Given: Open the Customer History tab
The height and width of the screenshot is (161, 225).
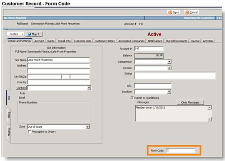Looking at the screenshot, I should tap(105, 41).
